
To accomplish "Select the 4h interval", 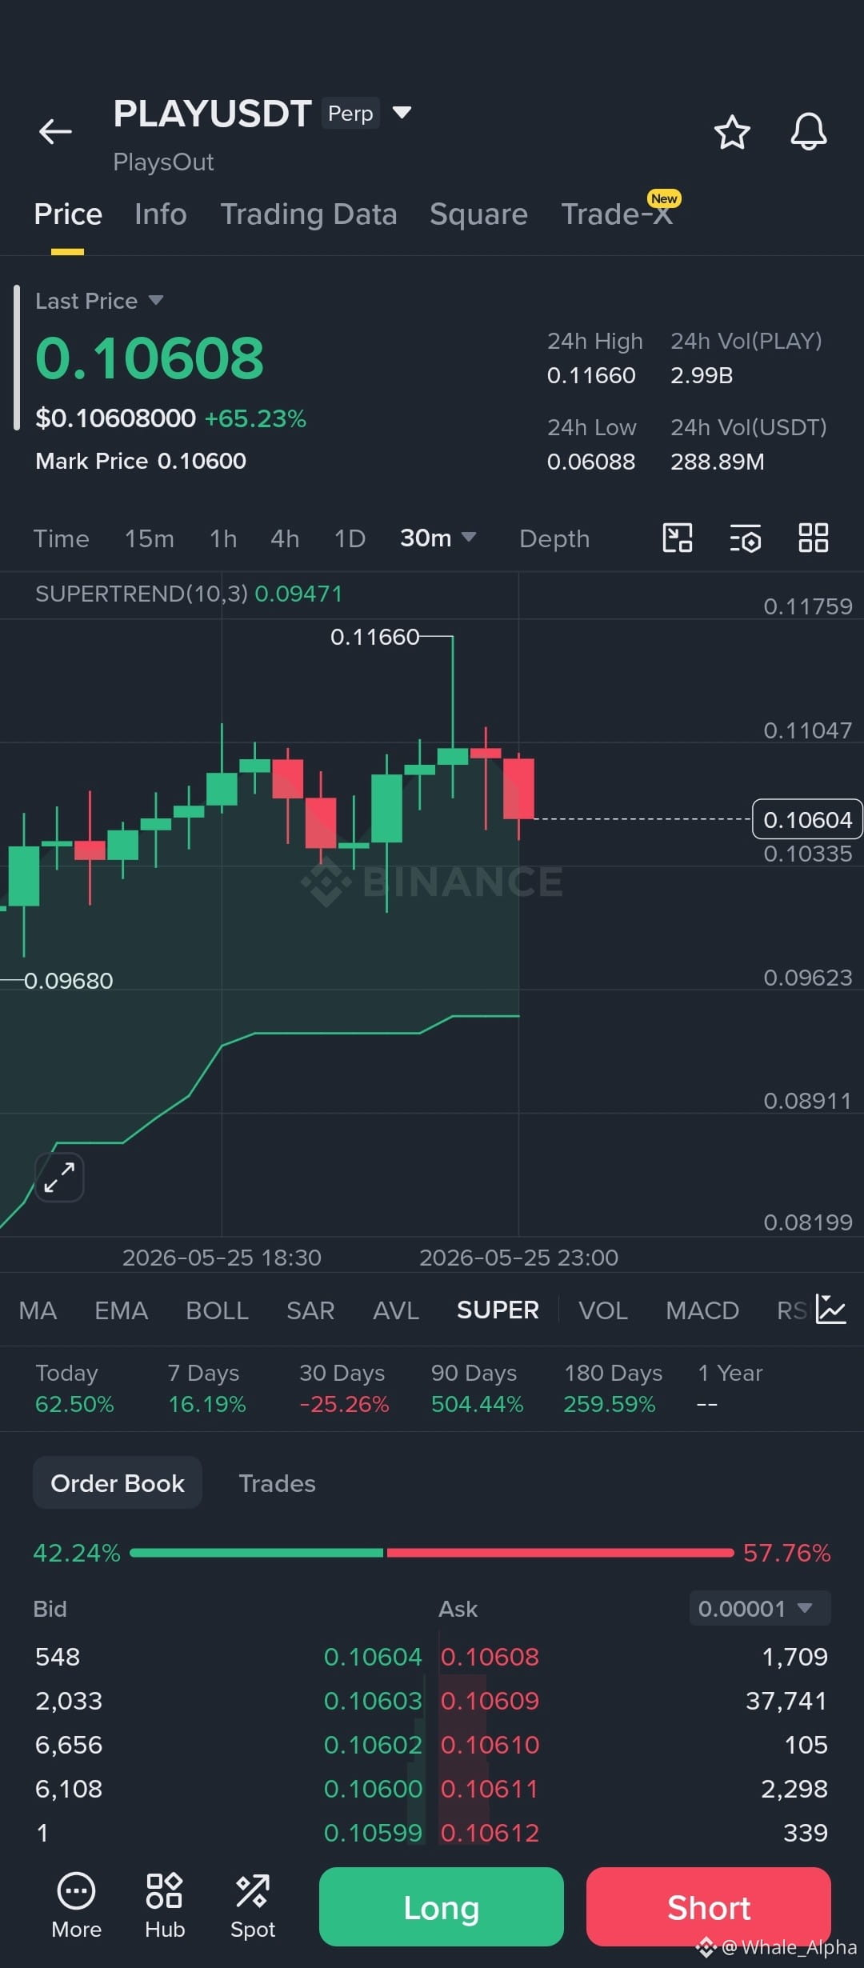I will 285,538.
